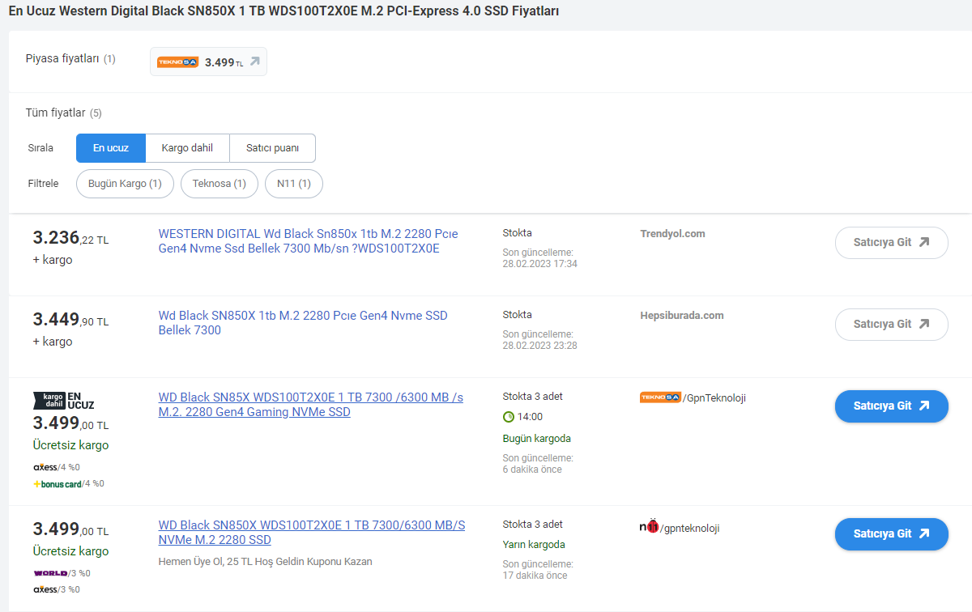This screenshot has height=612, width=972.
Task: Filter by N11 (1)
Action: (x=294, y=184)
